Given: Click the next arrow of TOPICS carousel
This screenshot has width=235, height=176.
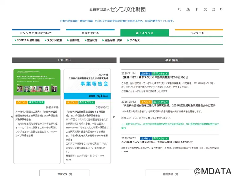Looking at the screenshot, I should (114, 117).
